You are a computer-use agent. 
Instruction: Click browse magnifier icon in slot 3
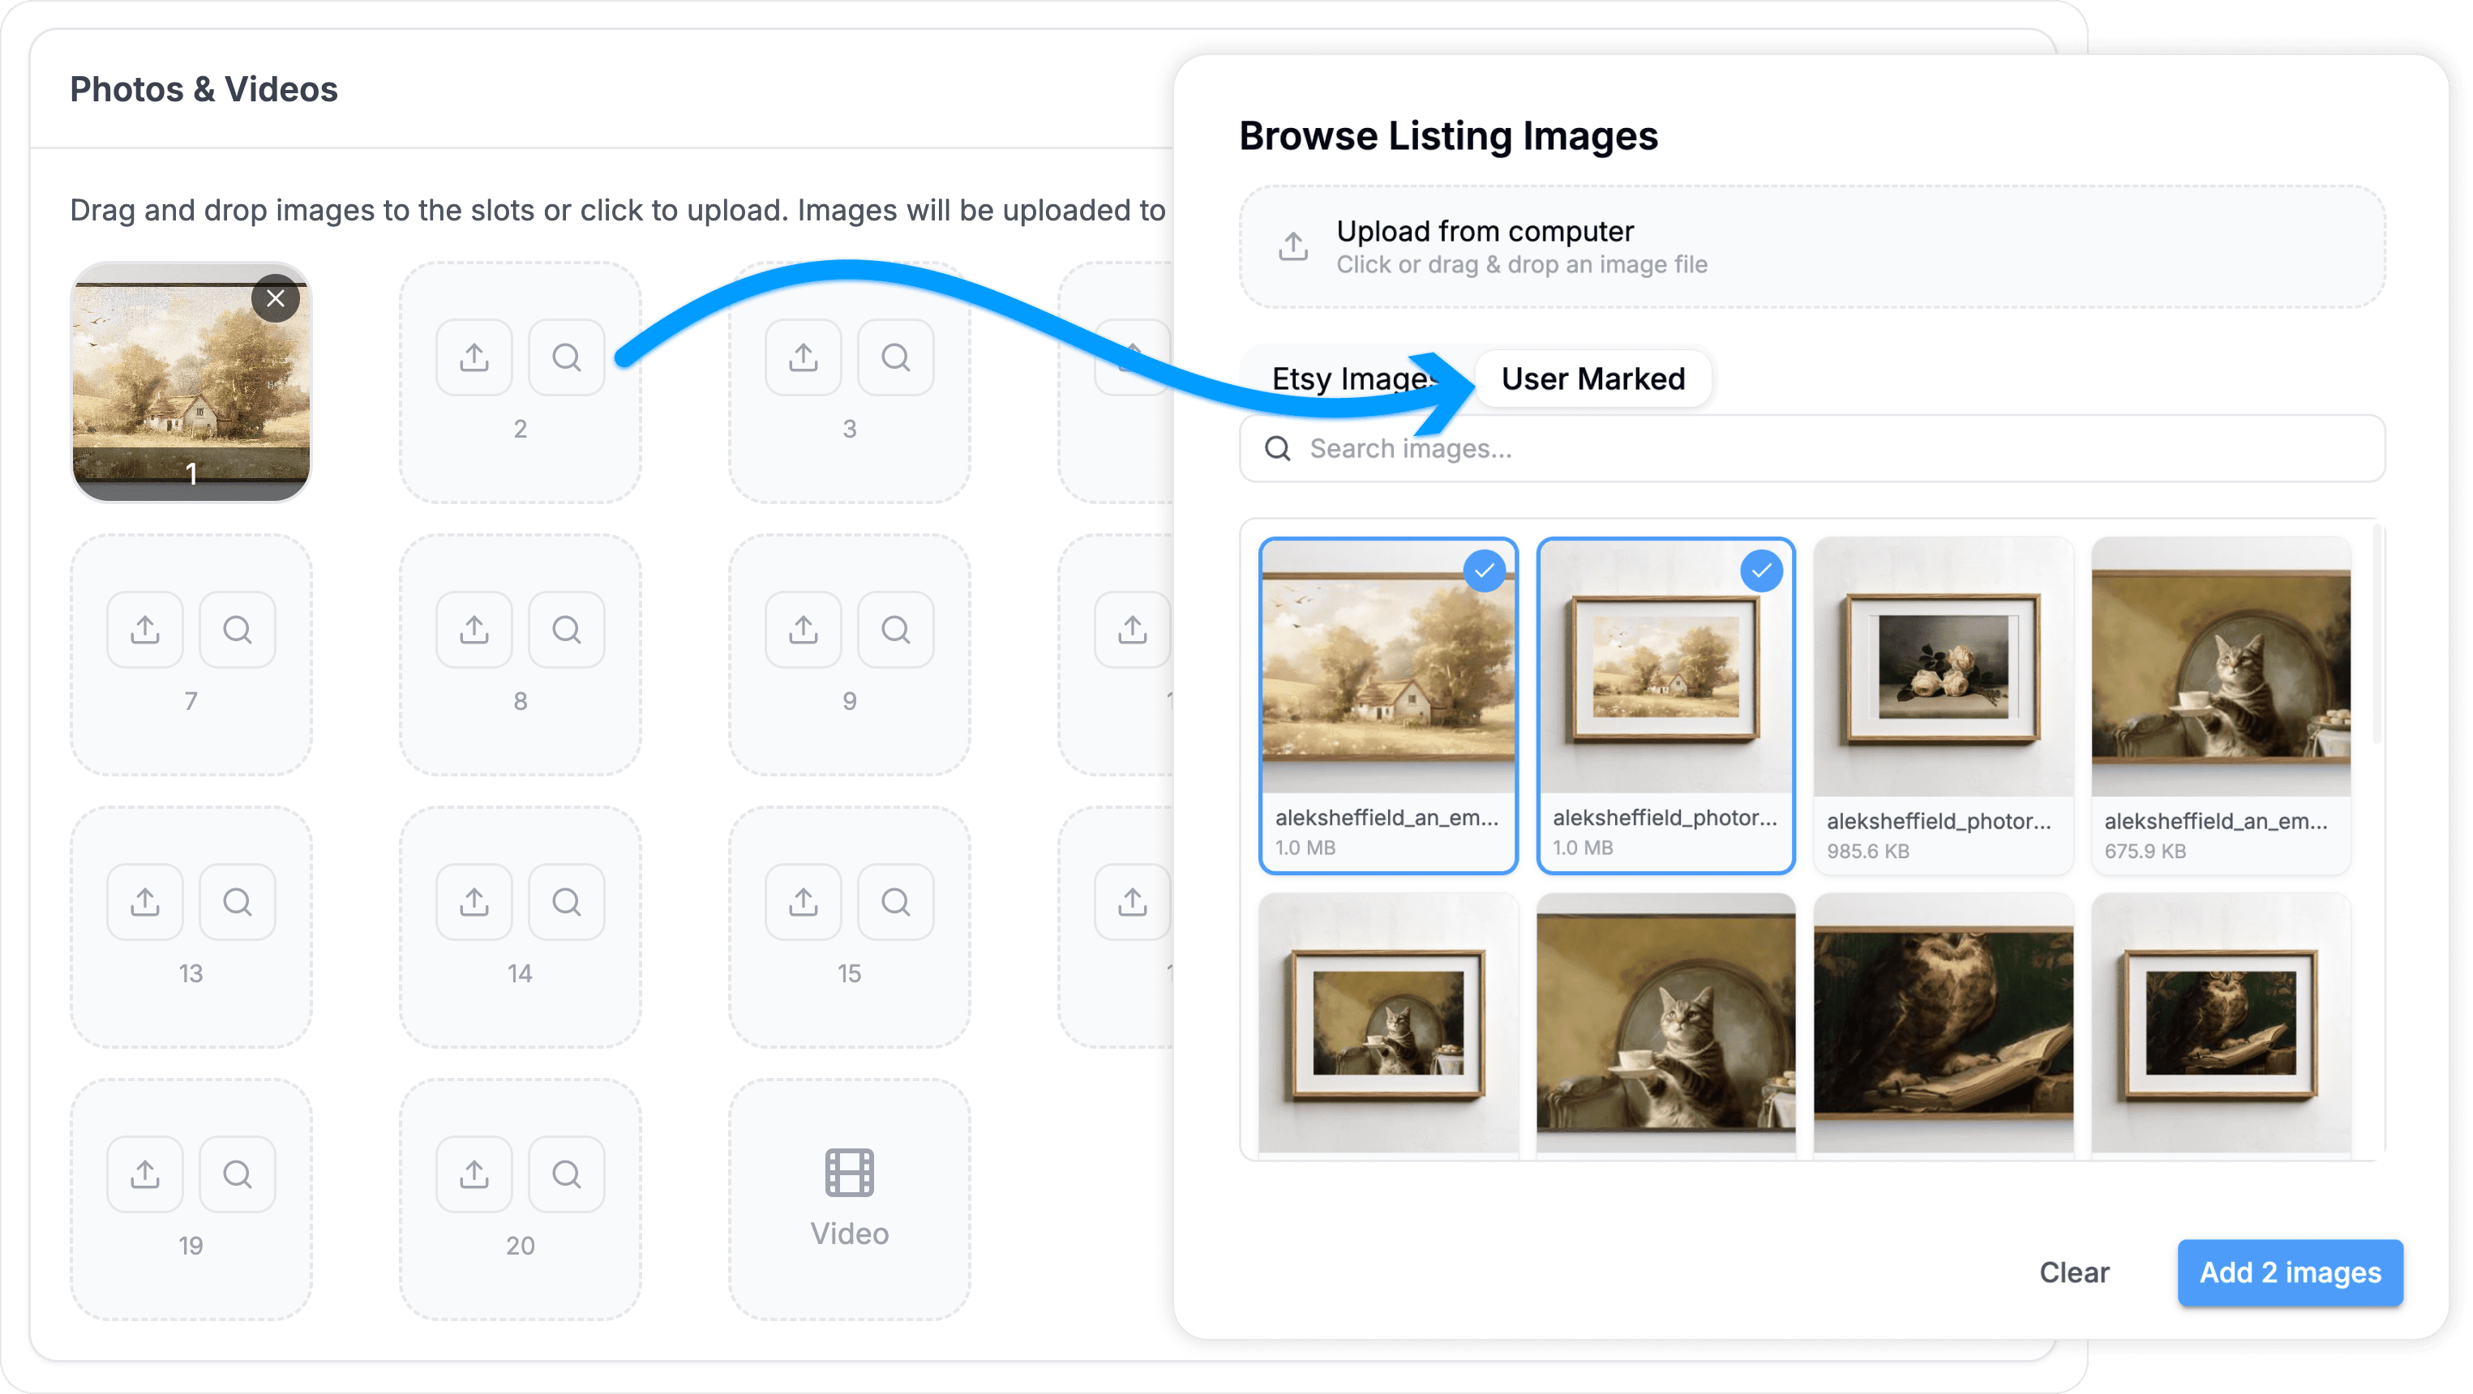pos(894,358)
